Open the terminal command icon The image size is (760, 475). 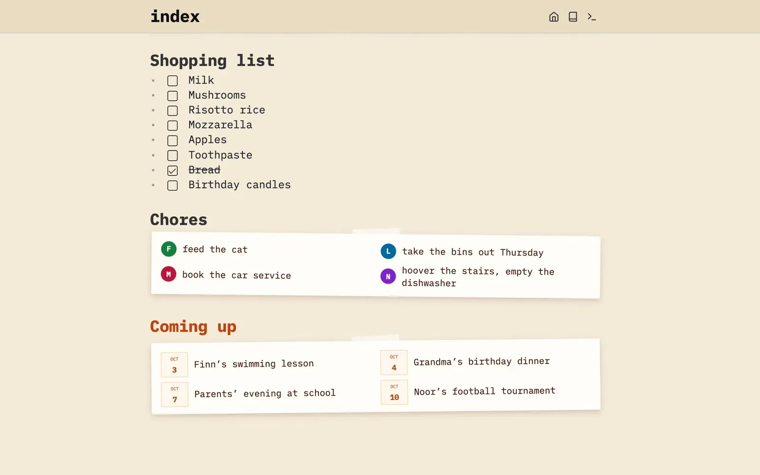[592, 17]
